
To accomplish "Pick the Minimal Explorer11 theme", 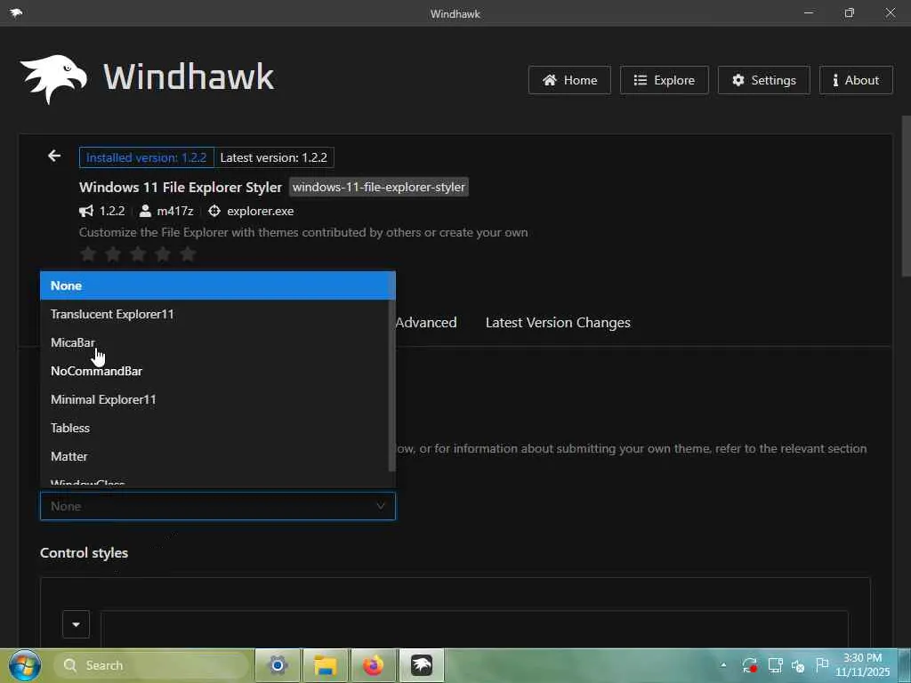I will 214,399.
